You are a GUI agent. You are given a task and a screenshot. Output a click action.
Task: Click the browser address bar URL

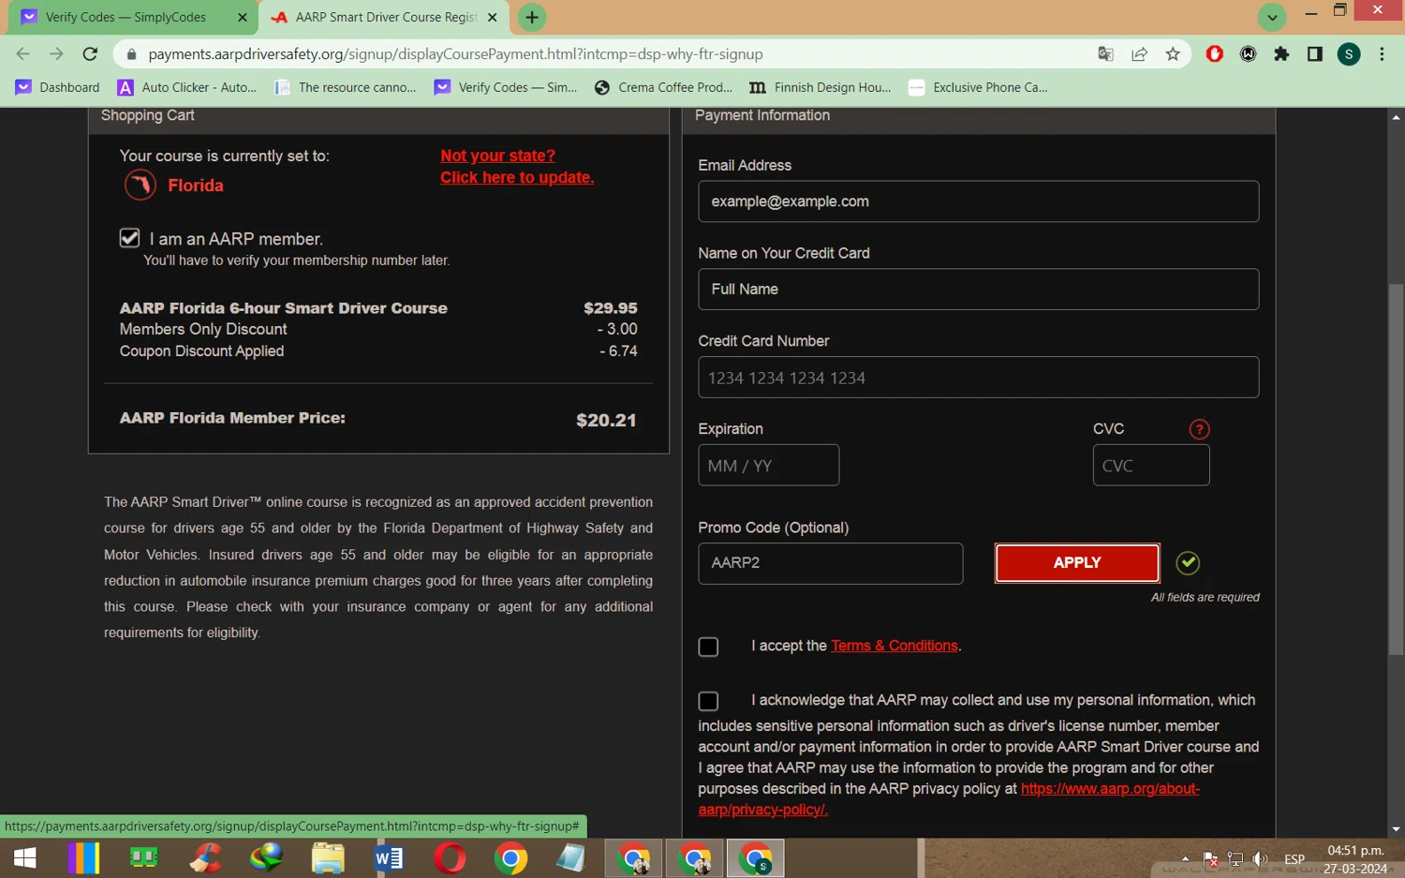(x=455, y=54)
